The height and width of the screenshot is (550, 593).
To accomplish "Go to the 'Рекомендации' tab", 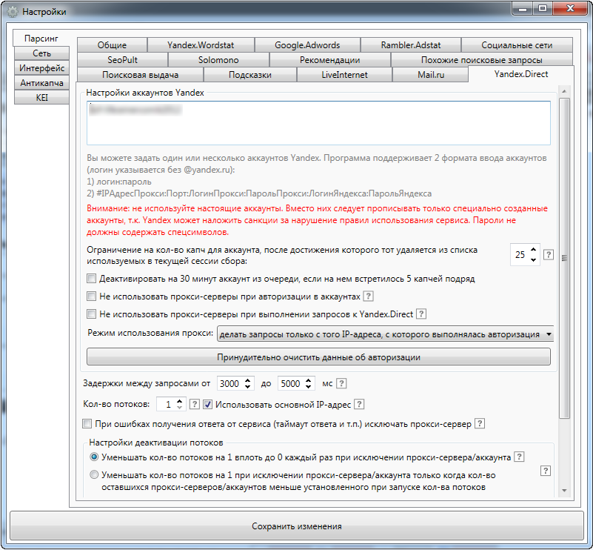I will pyautogui.click(x=329, y=60).
